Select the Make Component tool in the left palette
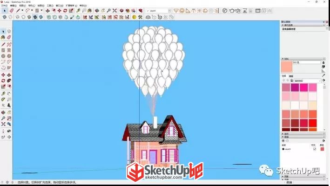This screenshot has height=186, width=330. click(9, 31)
